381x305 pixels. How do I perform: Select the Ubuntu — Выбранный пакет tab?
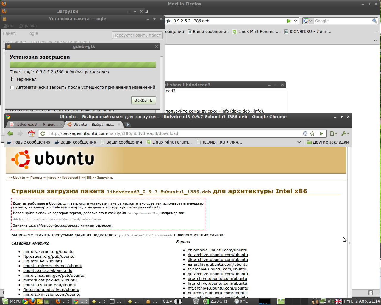(x=93, y=125)
